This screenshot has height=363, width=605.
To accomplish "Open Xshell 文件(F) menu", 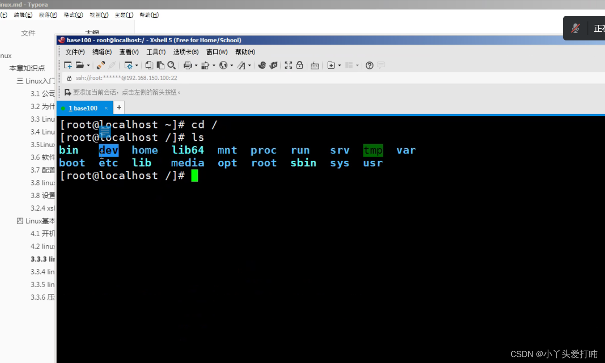I will 75,52.
